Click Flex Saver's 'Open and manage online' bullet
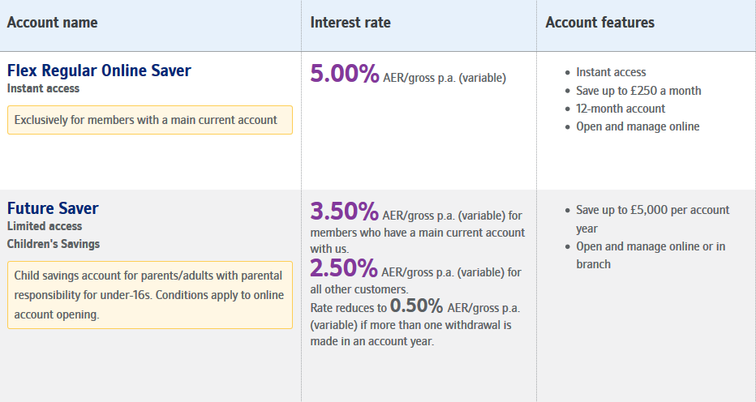Screen dimensions: 756x402 tap(638, 126)
